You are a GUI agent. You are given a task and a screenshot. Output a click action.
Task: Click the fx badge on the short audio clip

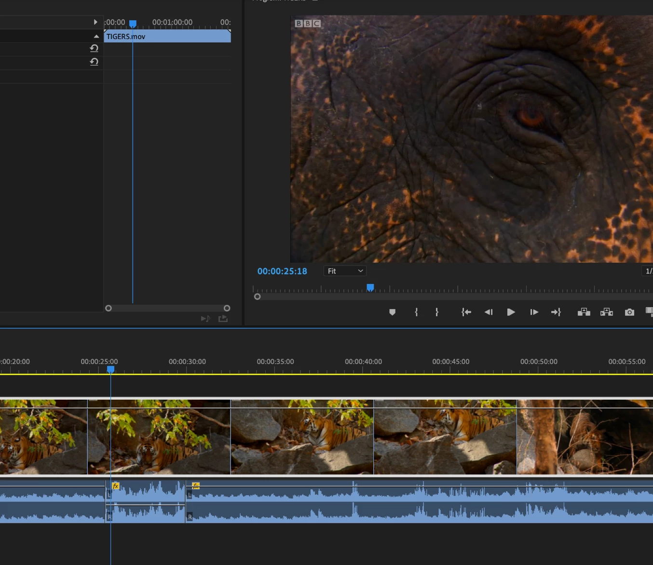tap(115, 486)
